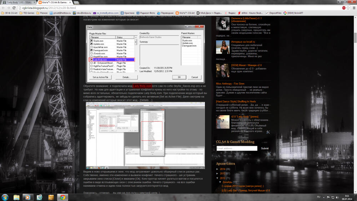Click the Chrome forward arrow
Screen dimensions: 357x201
[x=9, y=8]
